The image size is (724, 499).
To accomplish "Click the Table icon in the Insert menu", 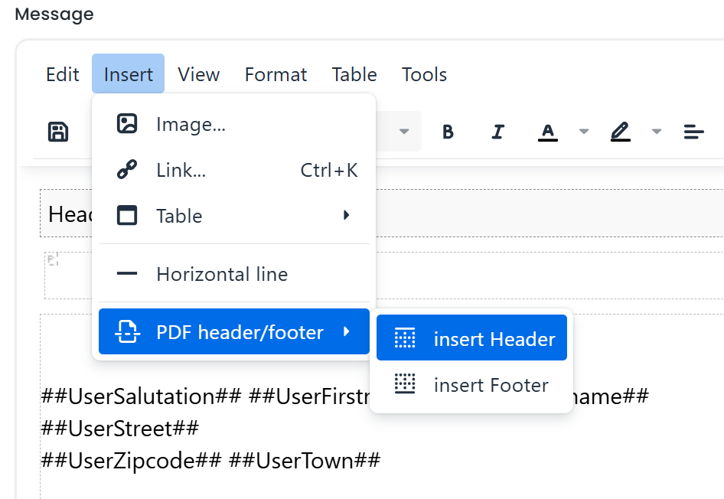I will coord(128,215).
